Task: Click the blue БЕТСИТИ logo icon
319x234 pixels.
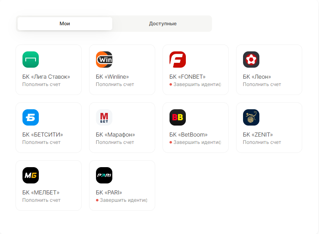Action: pyautogui.click(x=31, y=117)
